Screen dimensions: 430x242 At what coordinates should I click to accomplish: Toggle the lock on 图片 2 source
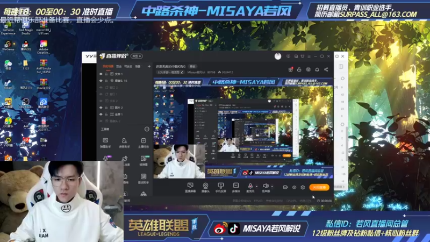[x=106, y=108]
